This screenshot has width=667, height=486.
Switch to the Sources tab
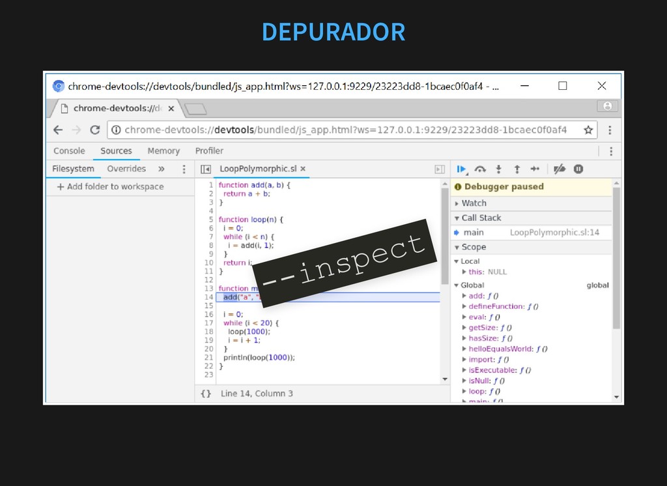tap(116, 150)
